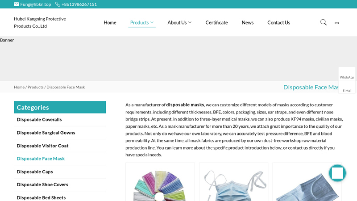
Task: Open the Contact Us page
Action: tap(278, 22)
